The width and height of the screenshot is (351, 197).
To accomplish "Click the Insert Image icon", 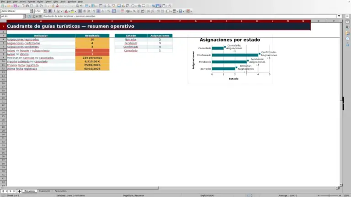I will pyautogui.click(x=119, y=6).
